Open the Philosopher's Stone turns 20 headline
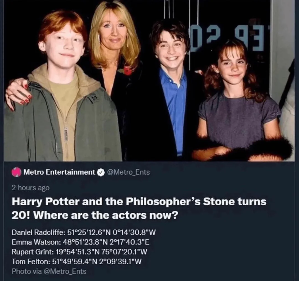Image resolution: width=299 pixels, height=281 pixels. pos(139,208)
